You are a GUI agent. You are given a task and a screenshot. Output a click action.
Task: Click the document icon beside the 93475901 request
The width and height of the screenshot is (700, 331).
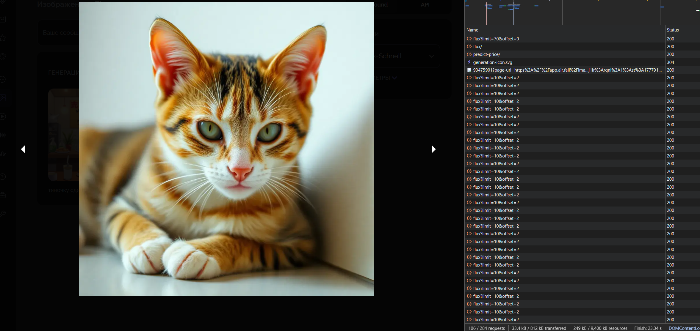469,70
